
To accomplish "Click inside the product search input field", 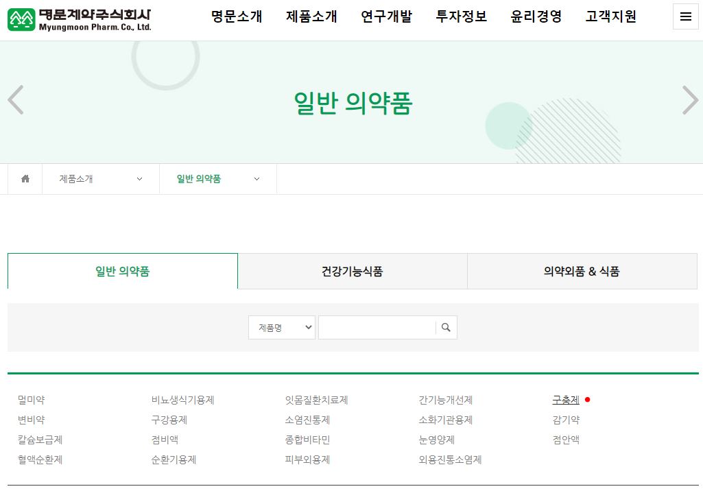I will tap(377, 327).
